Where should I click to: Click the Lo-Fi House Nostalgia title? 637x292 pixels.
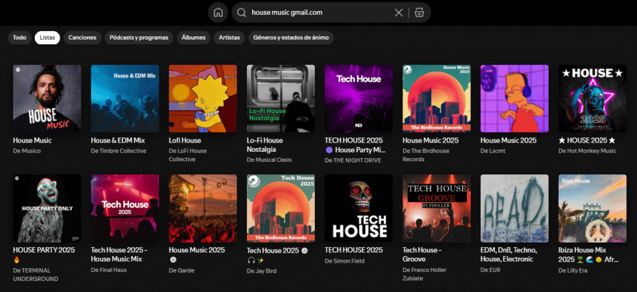[x=265, y=145]
